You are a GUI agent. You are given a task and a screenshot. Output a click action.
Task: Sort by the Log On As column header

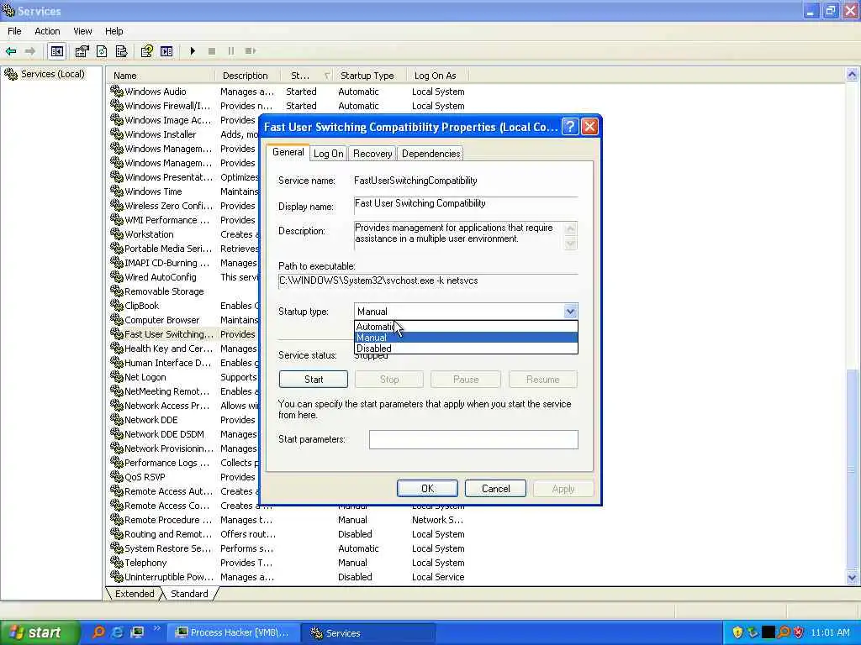[x=438, y=76]
